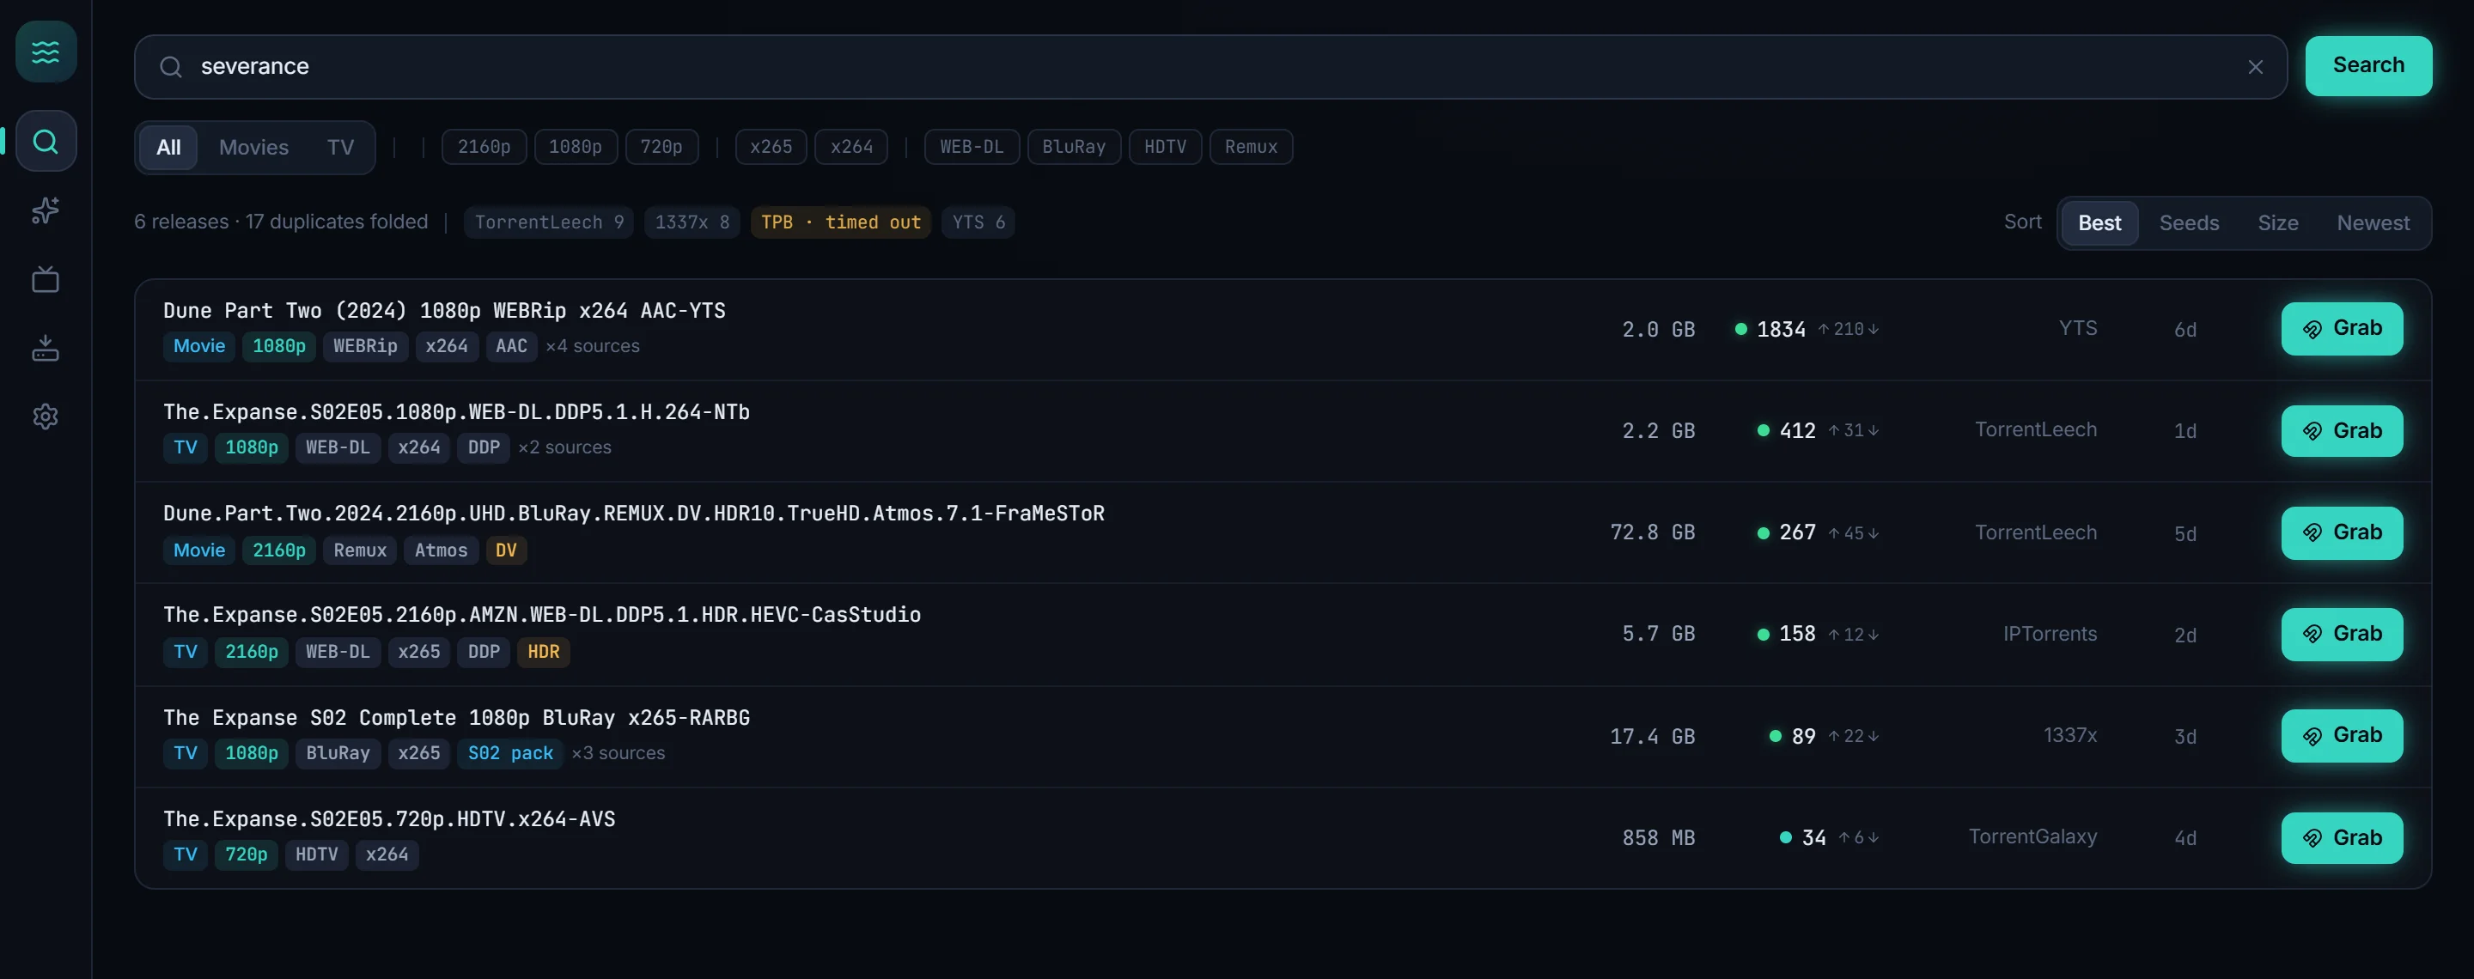Click the '72.8 GB' size value
The height and width of the screenshot is (979, 2474).
coord(1652,532)
